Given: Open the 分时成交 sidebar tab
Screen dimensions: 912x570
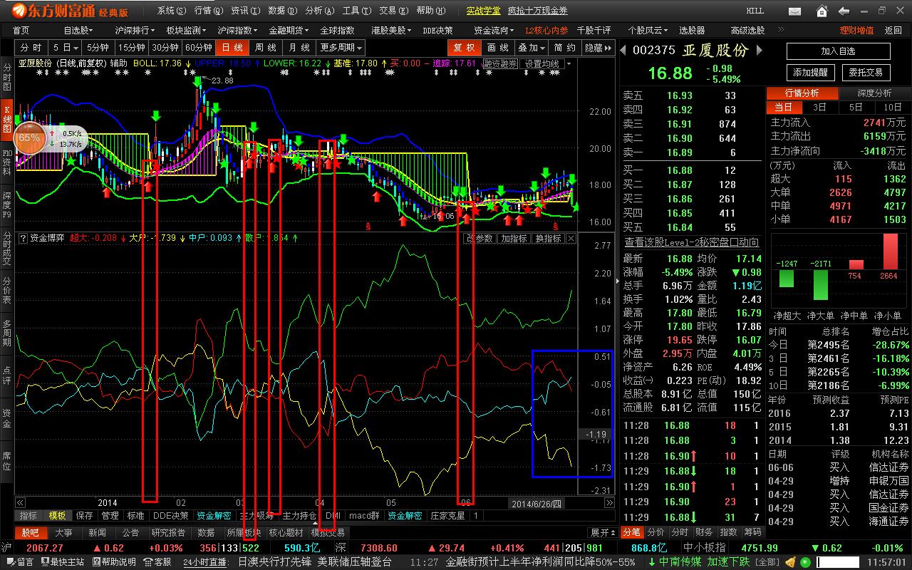Looking at the screenshot, I should coord(7,249).
